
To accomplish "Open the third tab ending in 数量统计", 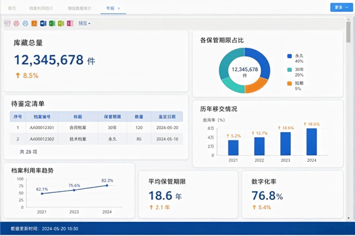I will [79, 8].
